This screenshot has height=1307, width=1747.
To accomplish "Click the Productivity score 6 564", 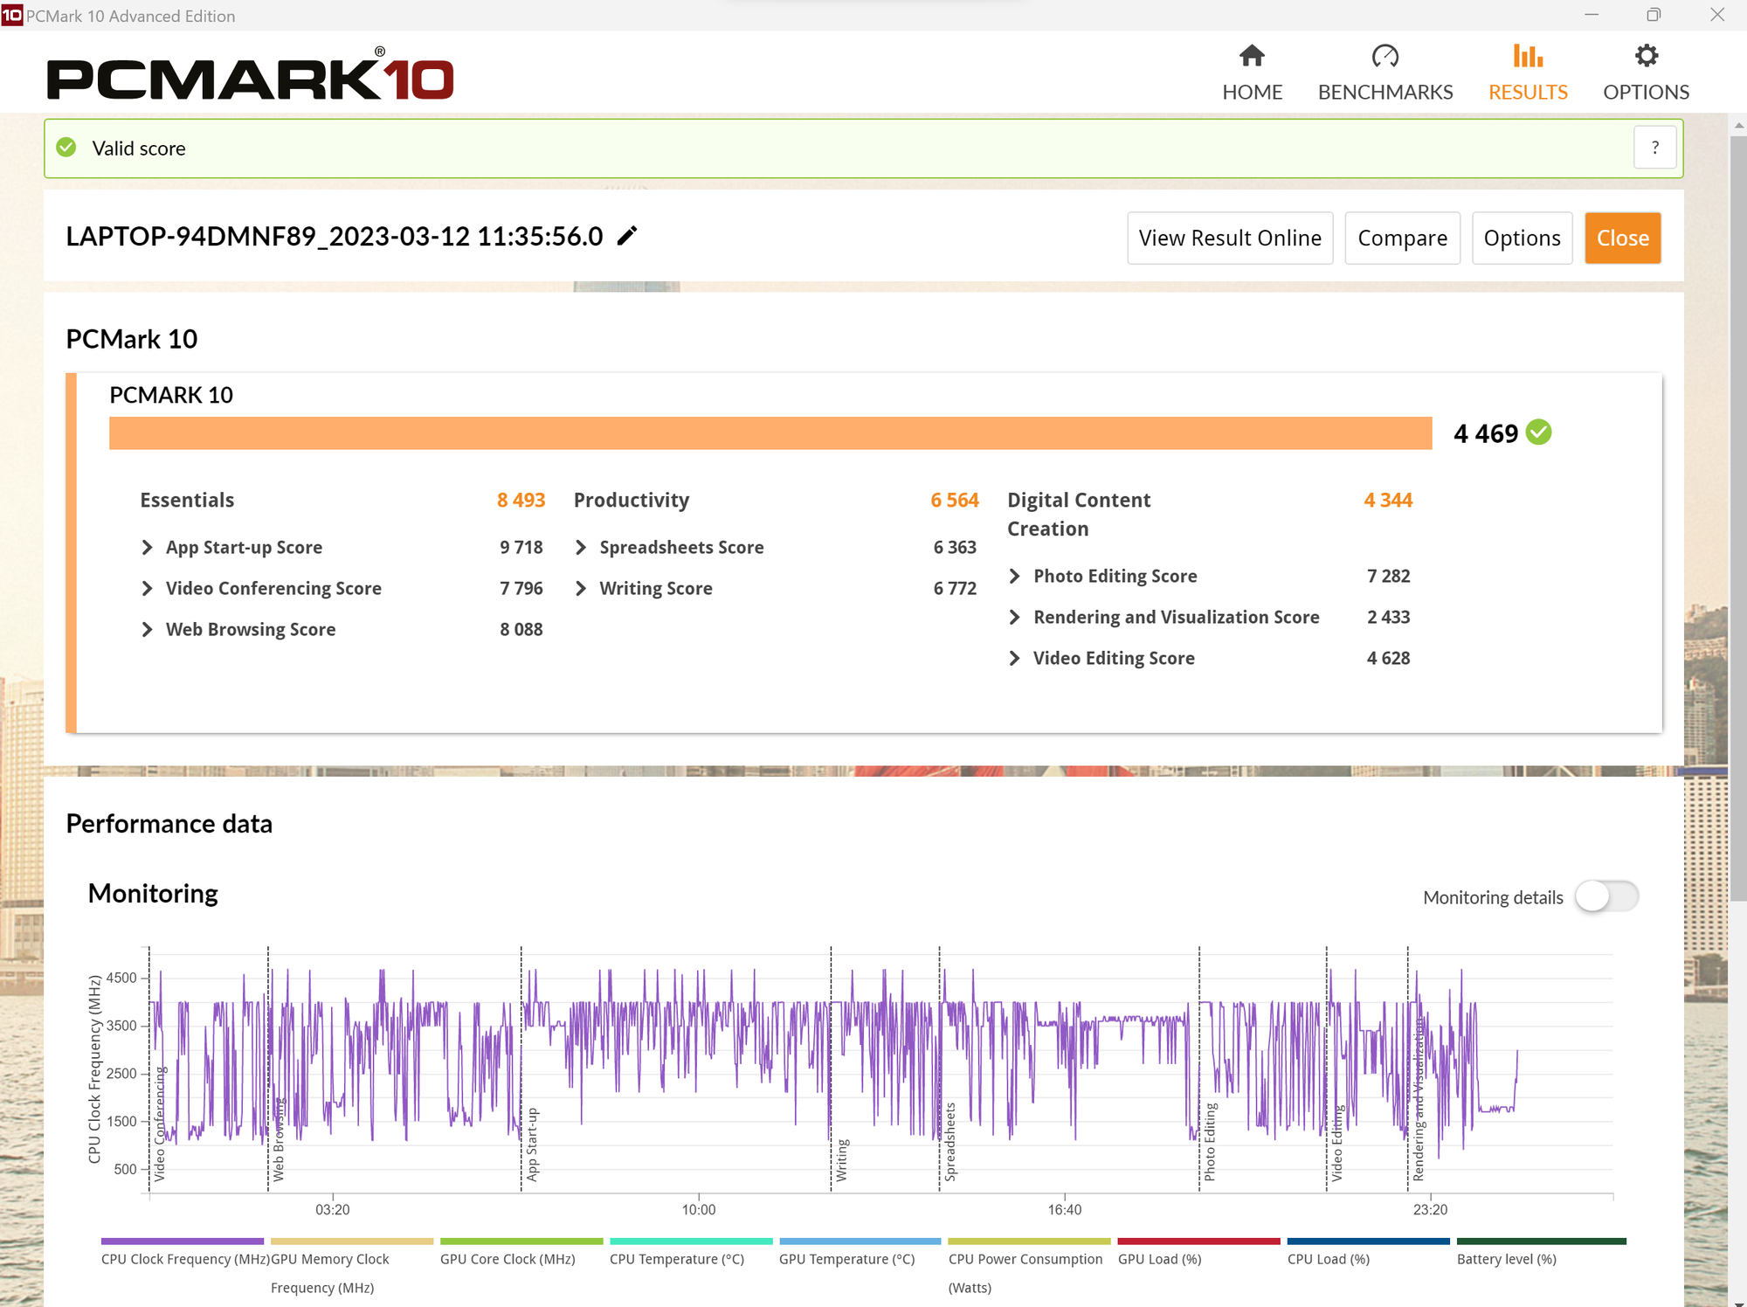I will tap(955, 500).
